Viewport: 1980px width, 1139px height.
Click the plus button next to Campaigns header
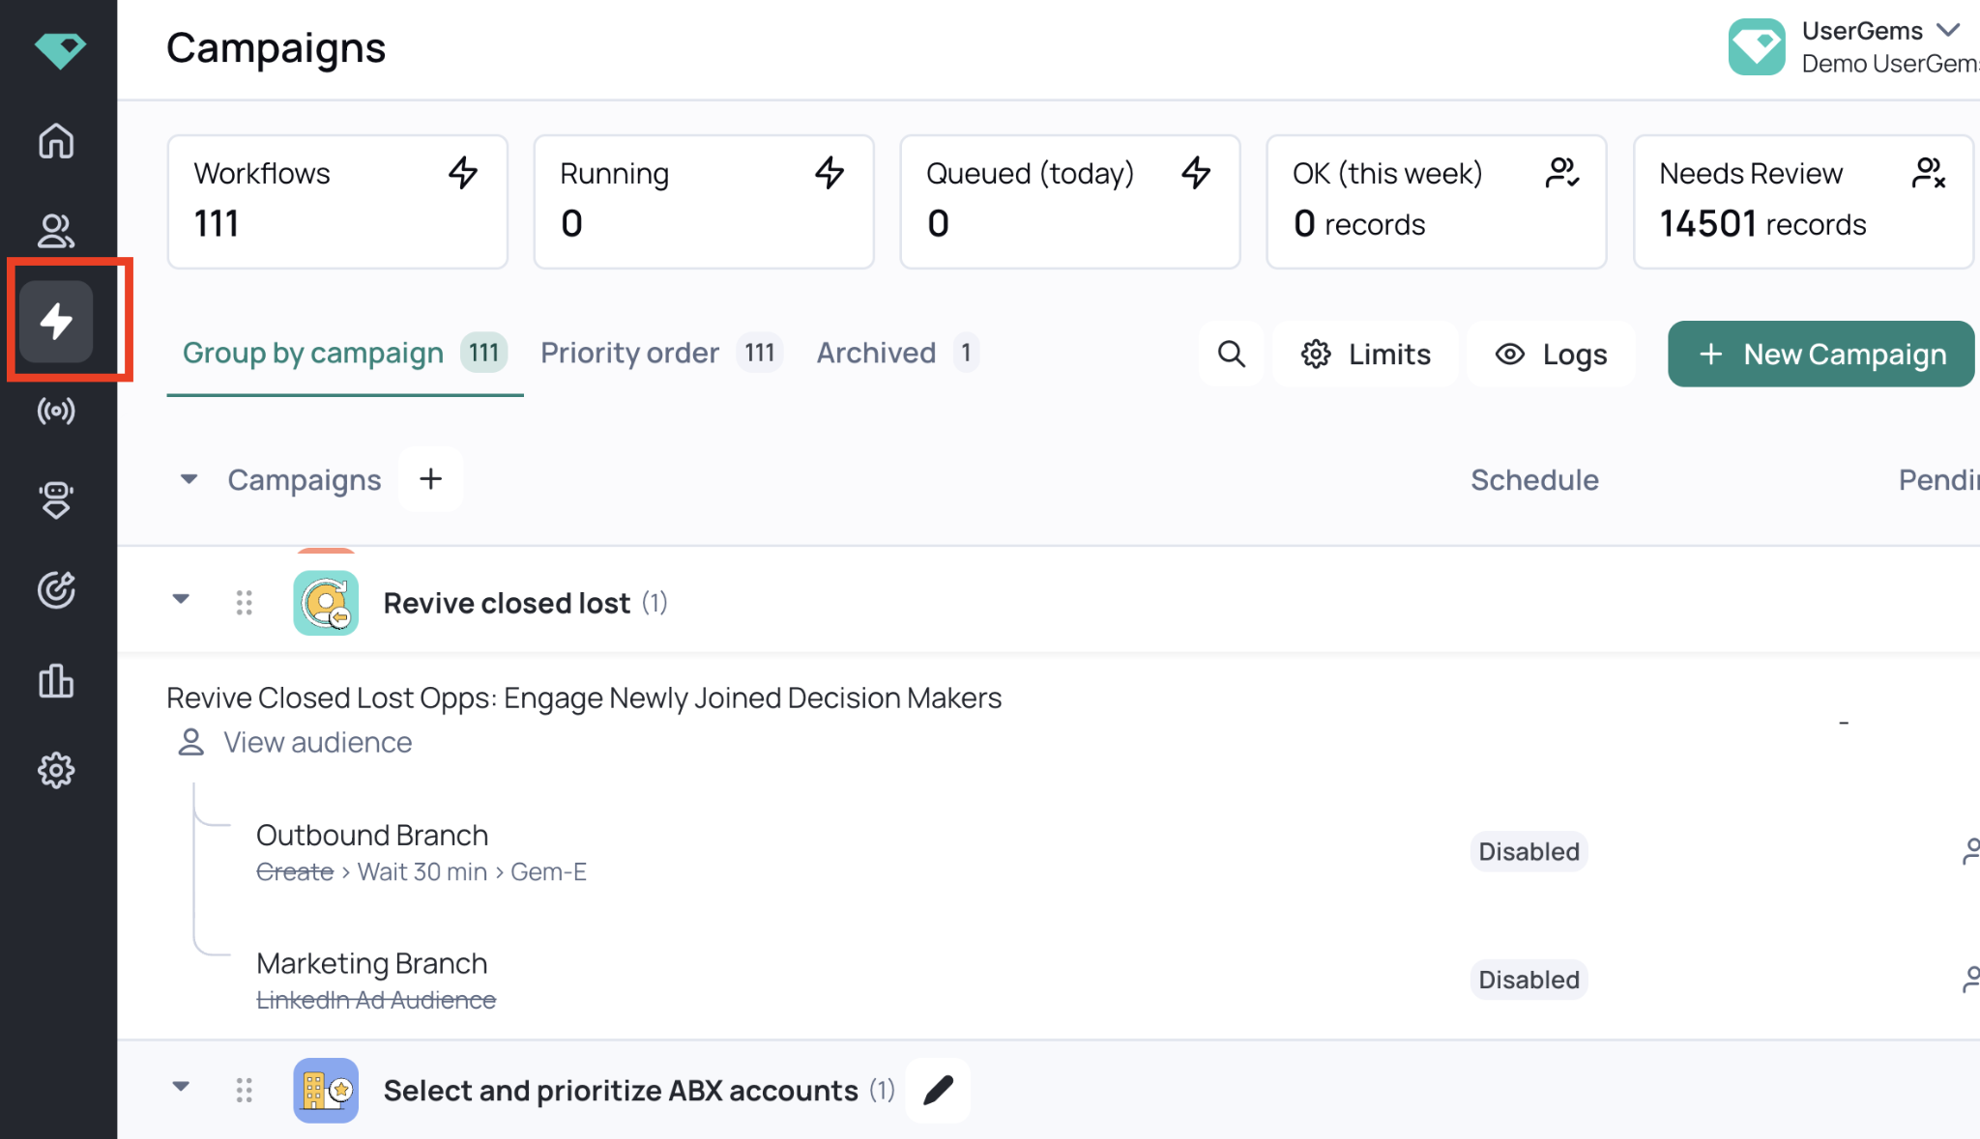click(x=431, y=478)
